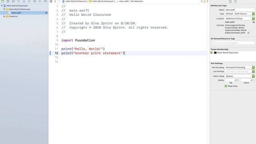Open the Location dropdown

tap(240, 18)
